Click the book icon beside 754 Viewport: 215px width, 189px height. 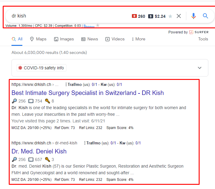pyautogui.click(x=31, y=101)
